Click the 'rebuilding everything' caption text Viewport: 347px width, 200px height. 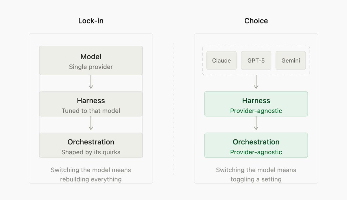tap(91, 179)
